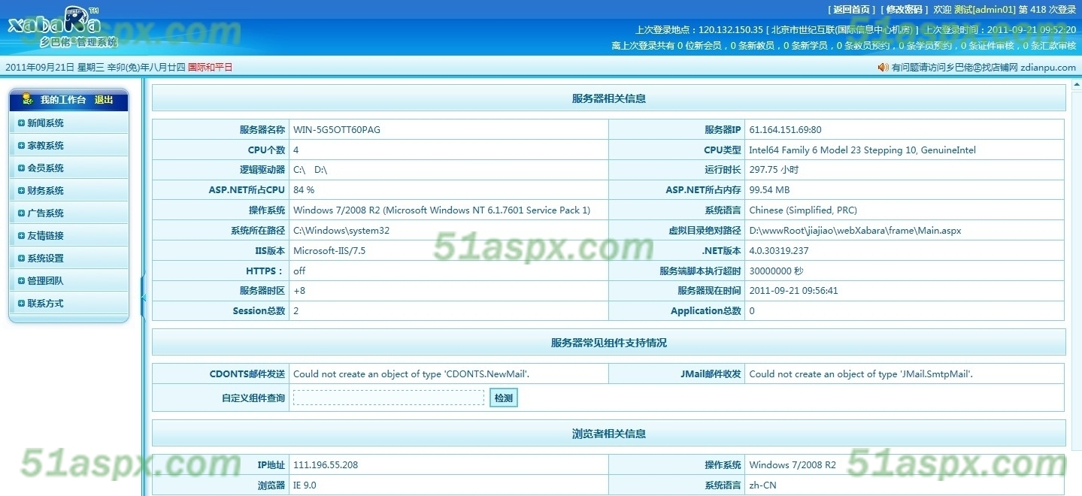Expand the 管理团队 plus icon

[21, 280]
